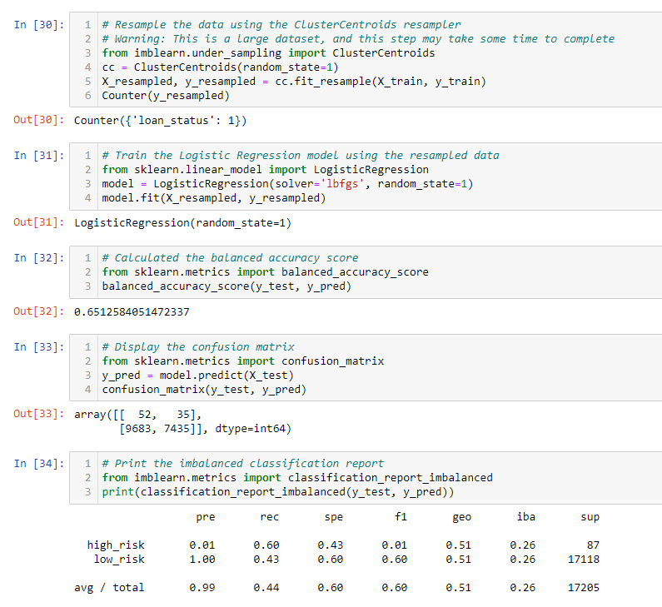This screenshot has width=662, height=607.
Task: Click 'balanced_accuracy_score(y_test, y_pred)' line
Action: tap(226, 286)
